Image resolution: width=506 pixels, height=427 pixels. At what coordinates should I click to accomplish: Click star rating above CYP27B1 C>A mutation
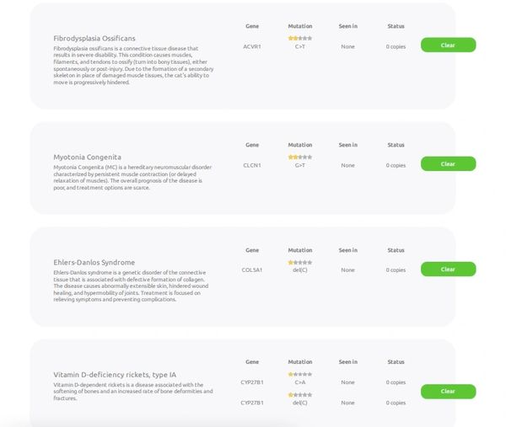click(x=299, y=374)
